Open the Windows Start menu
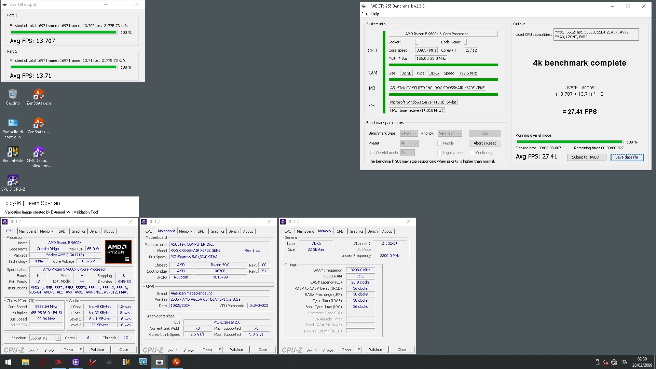Screen dimensions: 656x369 [8, 362]
